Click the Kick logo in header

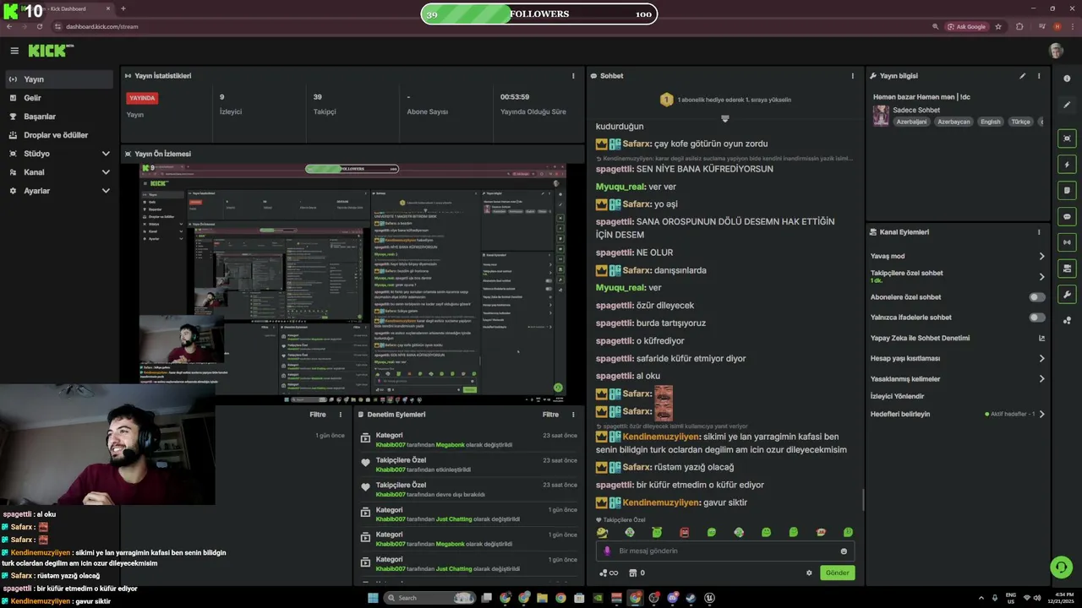pyautogui.click(x=50, y=51)
